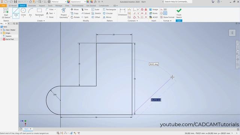Use the Extend tool
This screenshot has height=135, width=240.
tap(86, 13)
